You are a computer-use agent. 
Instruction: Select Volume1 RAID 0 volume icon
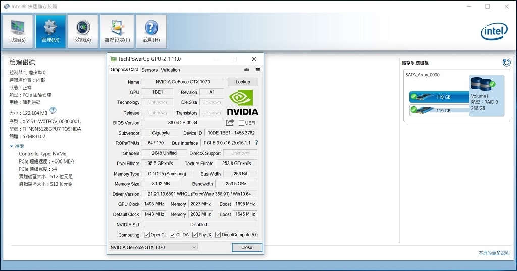point(486,95)
